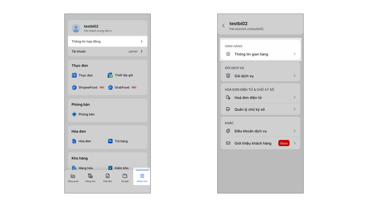Open Thiết lập giá price setup

point(110,75)
